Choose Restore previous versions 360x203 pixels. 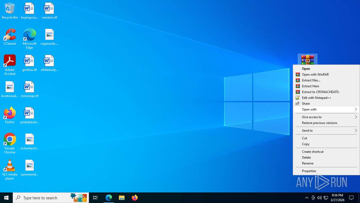coord(326,123)
